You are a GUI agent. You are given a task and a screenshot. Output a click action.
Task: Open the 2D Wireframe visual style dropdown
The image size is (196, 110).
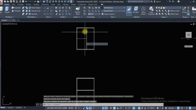[113, 8]
